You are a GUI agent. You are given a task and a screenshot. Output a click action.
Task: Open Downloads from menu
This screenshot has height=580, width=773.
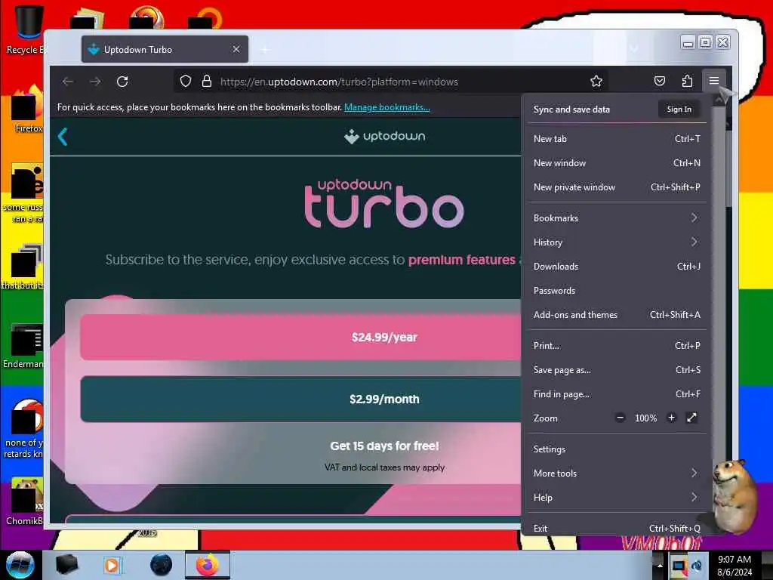(617, 267)
